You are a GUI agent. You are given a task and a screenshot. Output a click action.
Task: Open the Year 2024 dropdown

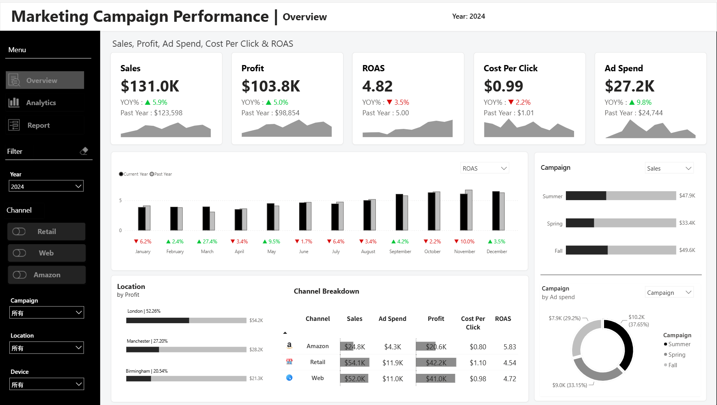click(x=46, y=186)
